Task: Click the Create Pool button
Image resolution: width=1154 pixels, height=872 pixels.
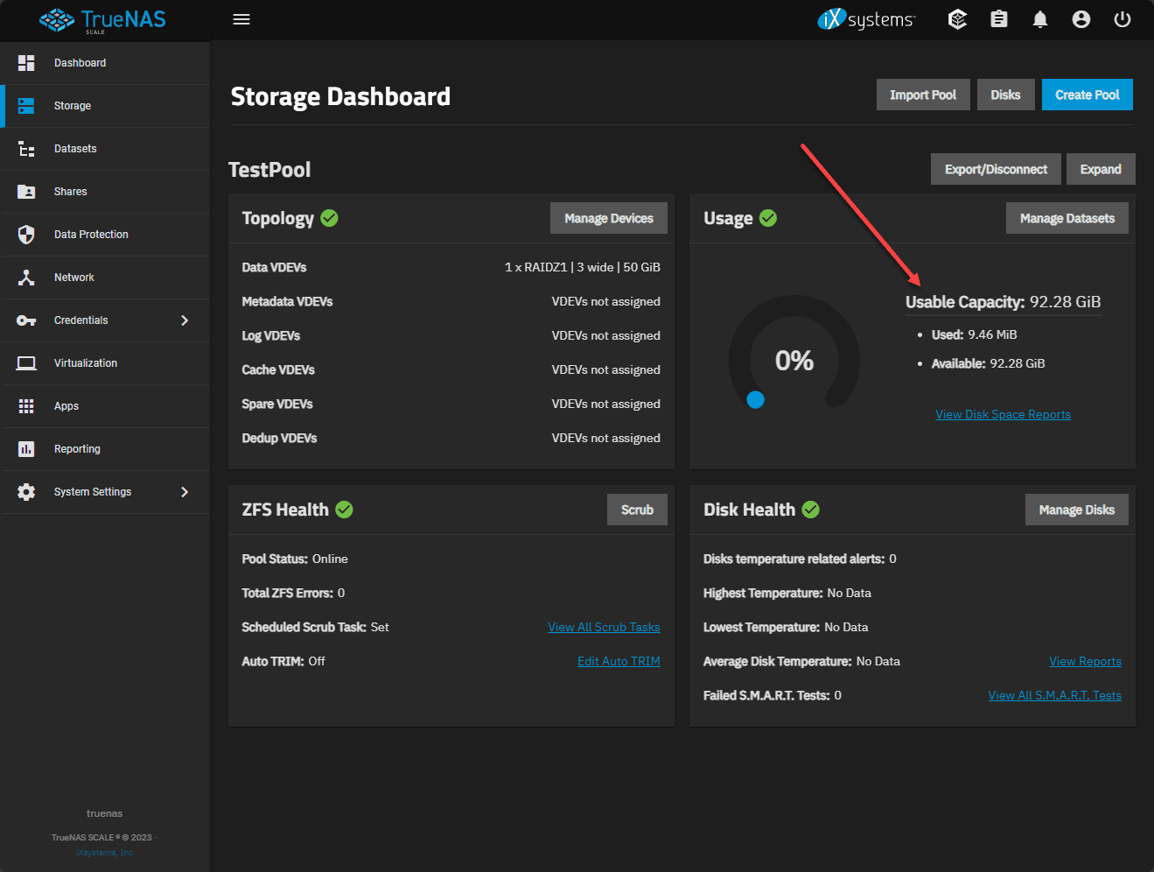Action: [x=1087, y=94]
